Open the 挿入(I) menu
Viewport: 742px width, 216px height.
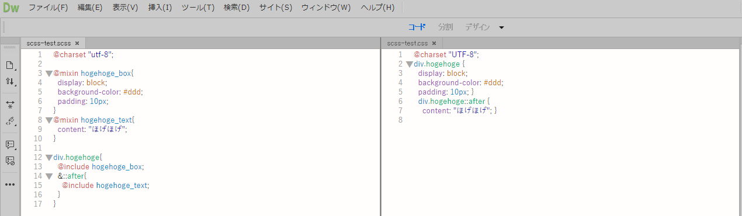(160, 8)
